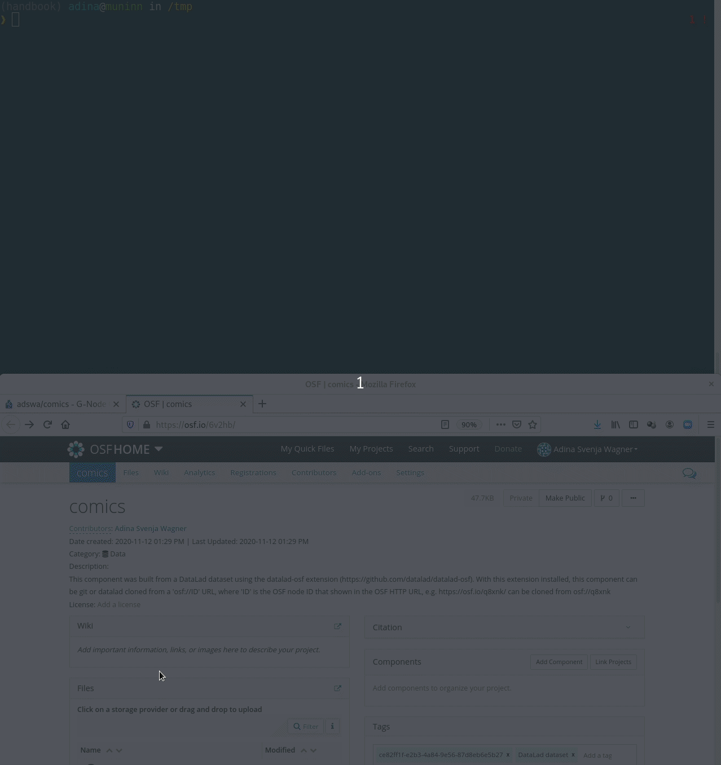Switch to the adswa/comics G-Node browser tab
Screen dimensions: 721x765
coord(61,404)
